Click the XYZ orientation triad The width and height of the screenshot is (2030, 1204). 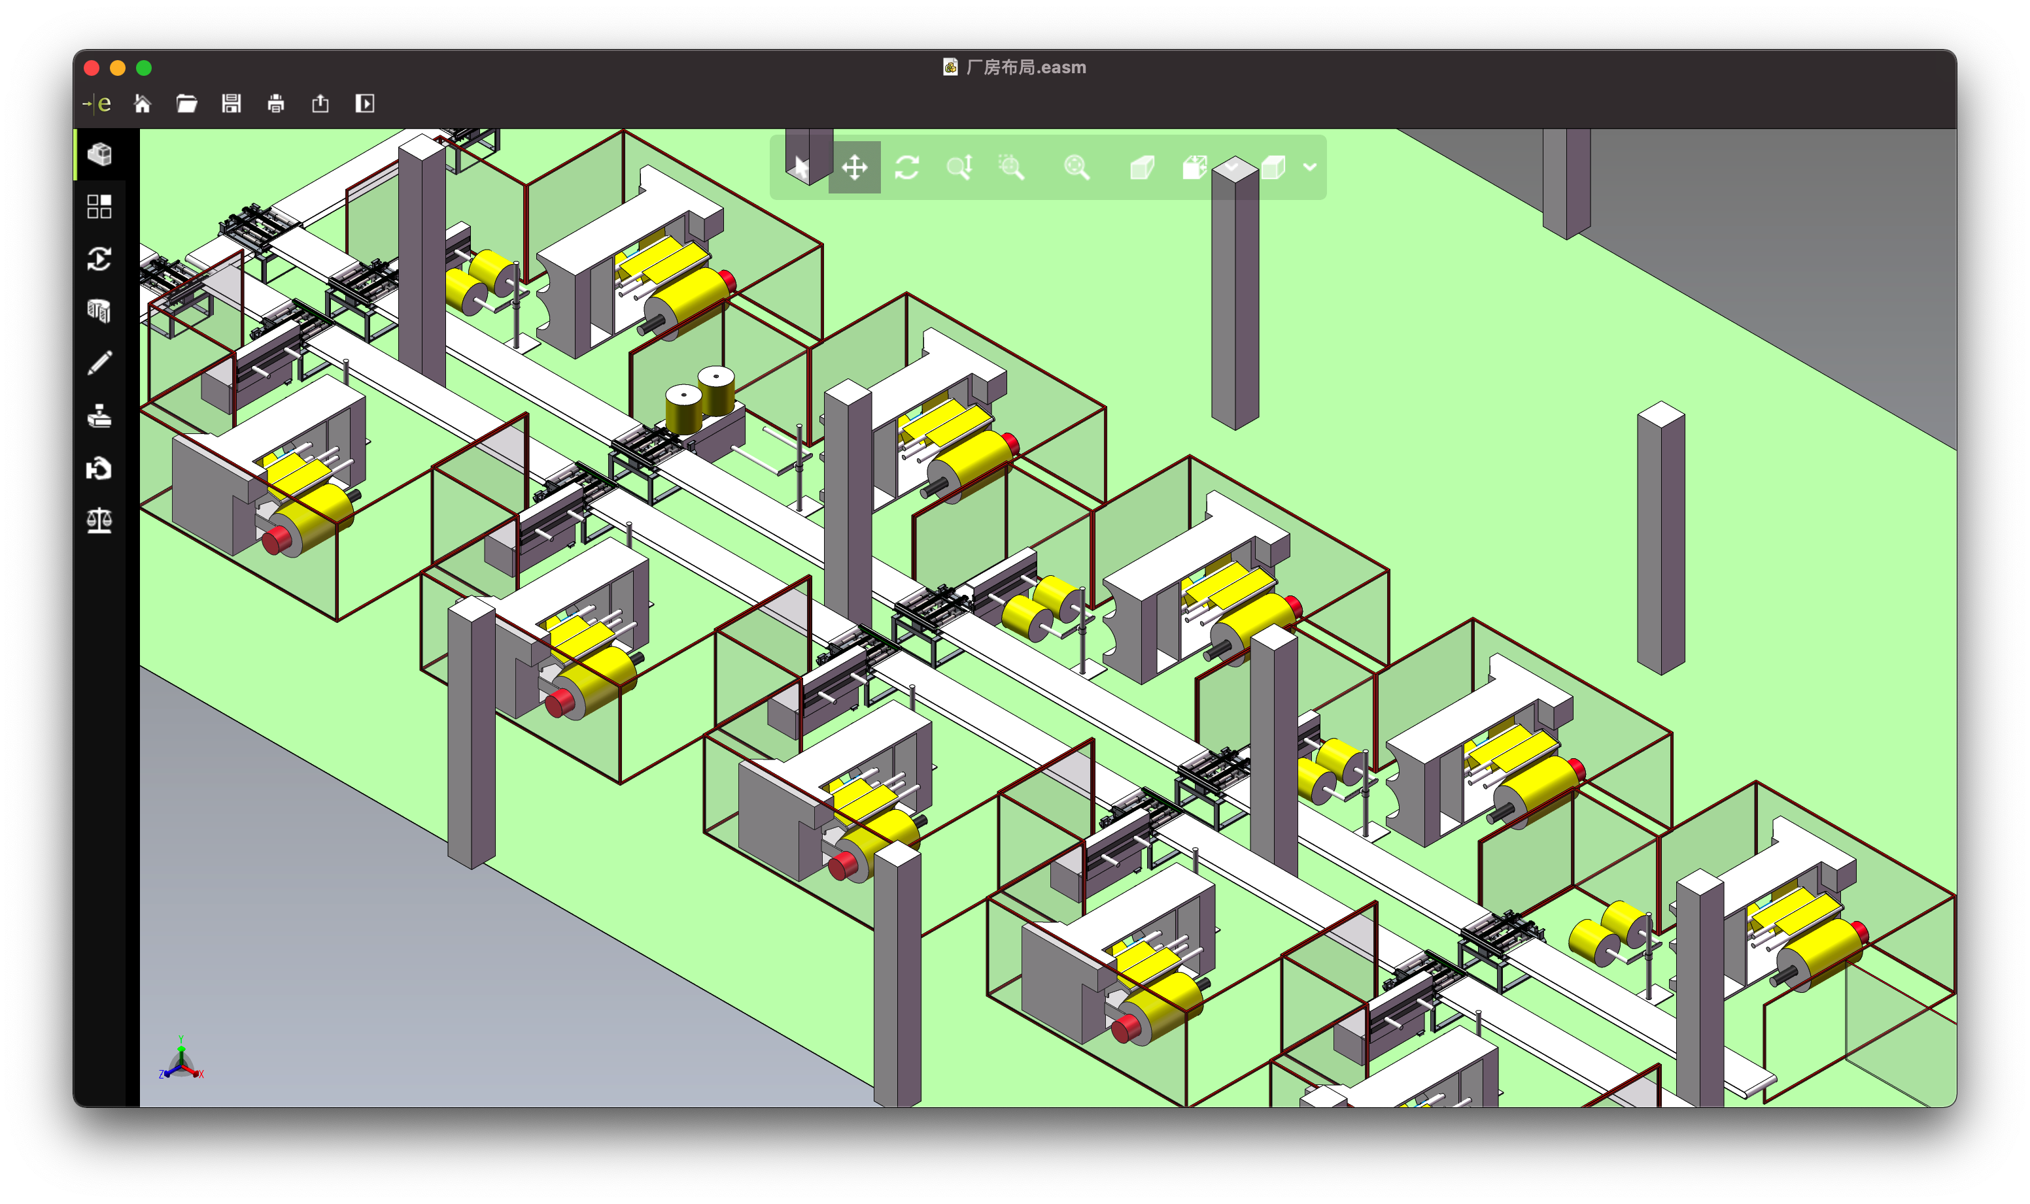pyautogui.click(x=181, y=1062)
